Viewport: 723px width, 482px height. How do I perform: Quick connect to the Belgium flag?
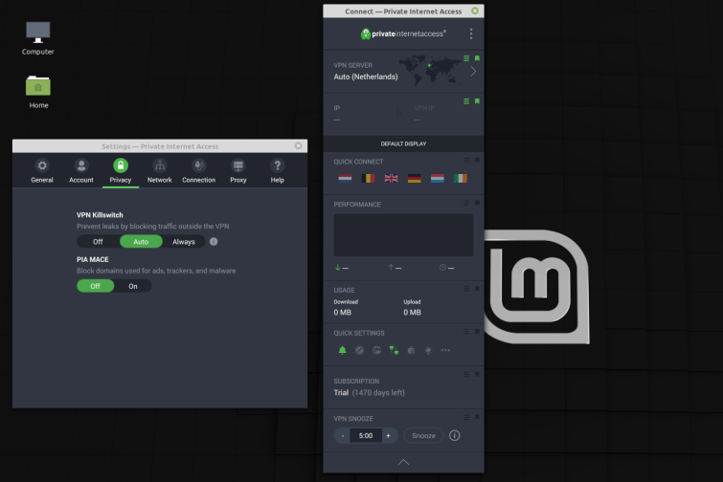tap(368, 178)
